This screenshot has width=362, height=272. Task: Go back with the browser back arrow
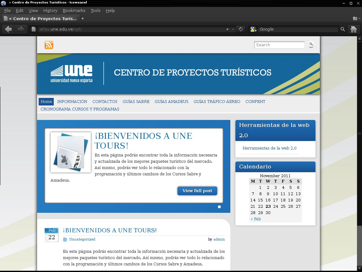8,29
